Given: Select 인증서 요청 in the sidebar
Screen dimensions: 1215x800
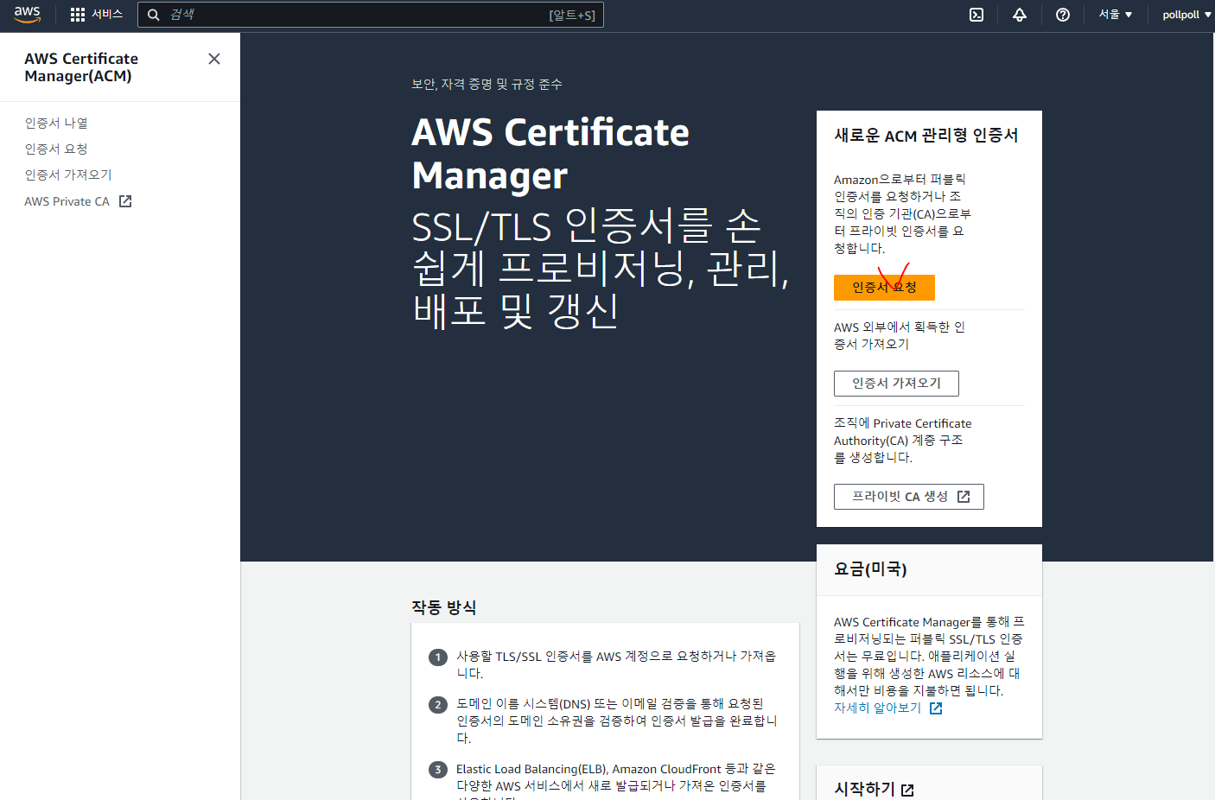Looking at the screenshot, I should [56, 149].
